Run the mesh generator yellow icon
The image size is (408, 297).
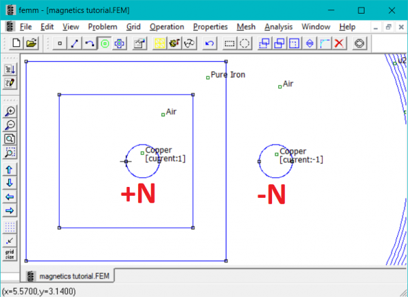click(x=159, y=43)
